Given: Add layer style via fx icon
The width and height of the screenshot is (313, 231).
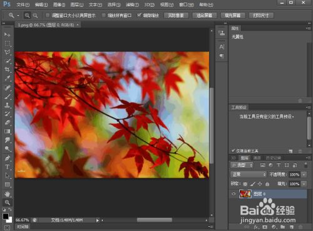Looking at the screenshot, I should (256, 227).
